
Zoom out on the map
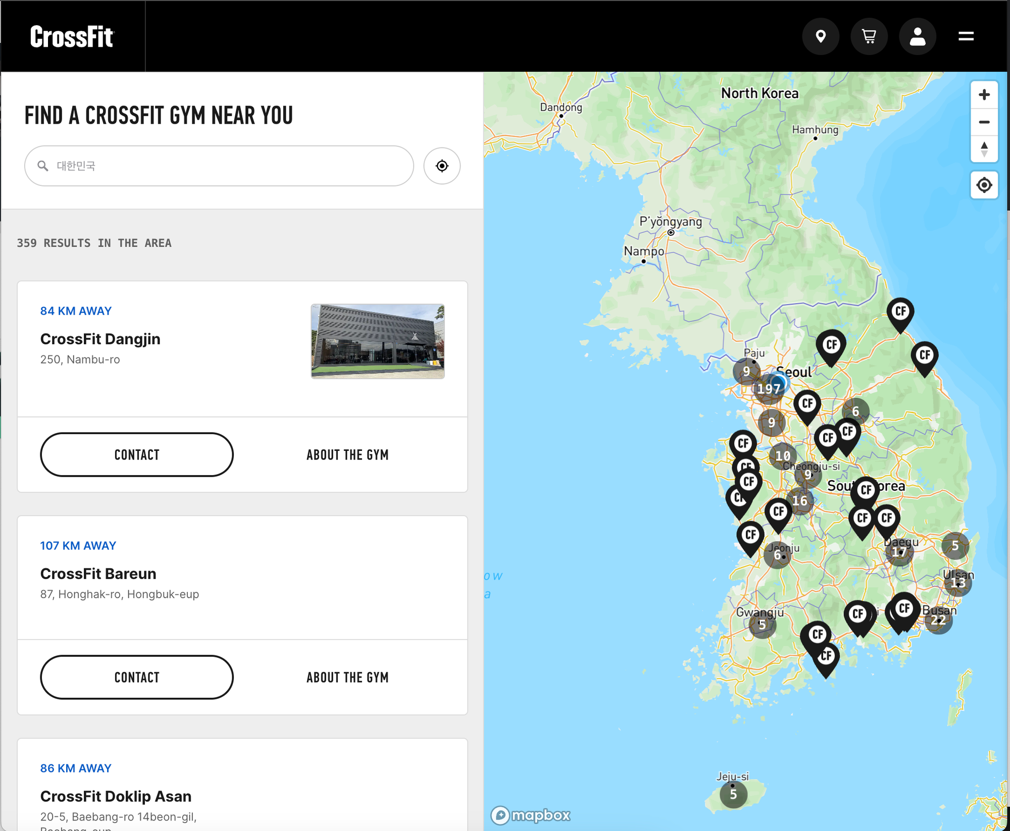tap(984, 122)
